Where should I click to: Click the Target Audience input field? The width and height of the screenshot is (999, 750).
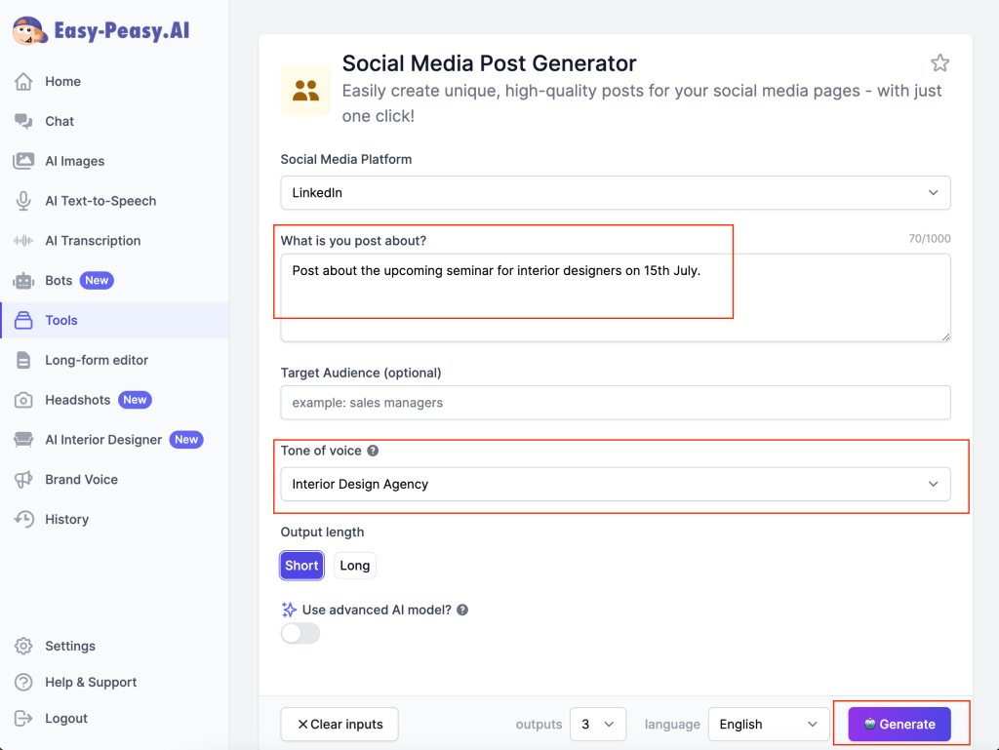point(615,403)
